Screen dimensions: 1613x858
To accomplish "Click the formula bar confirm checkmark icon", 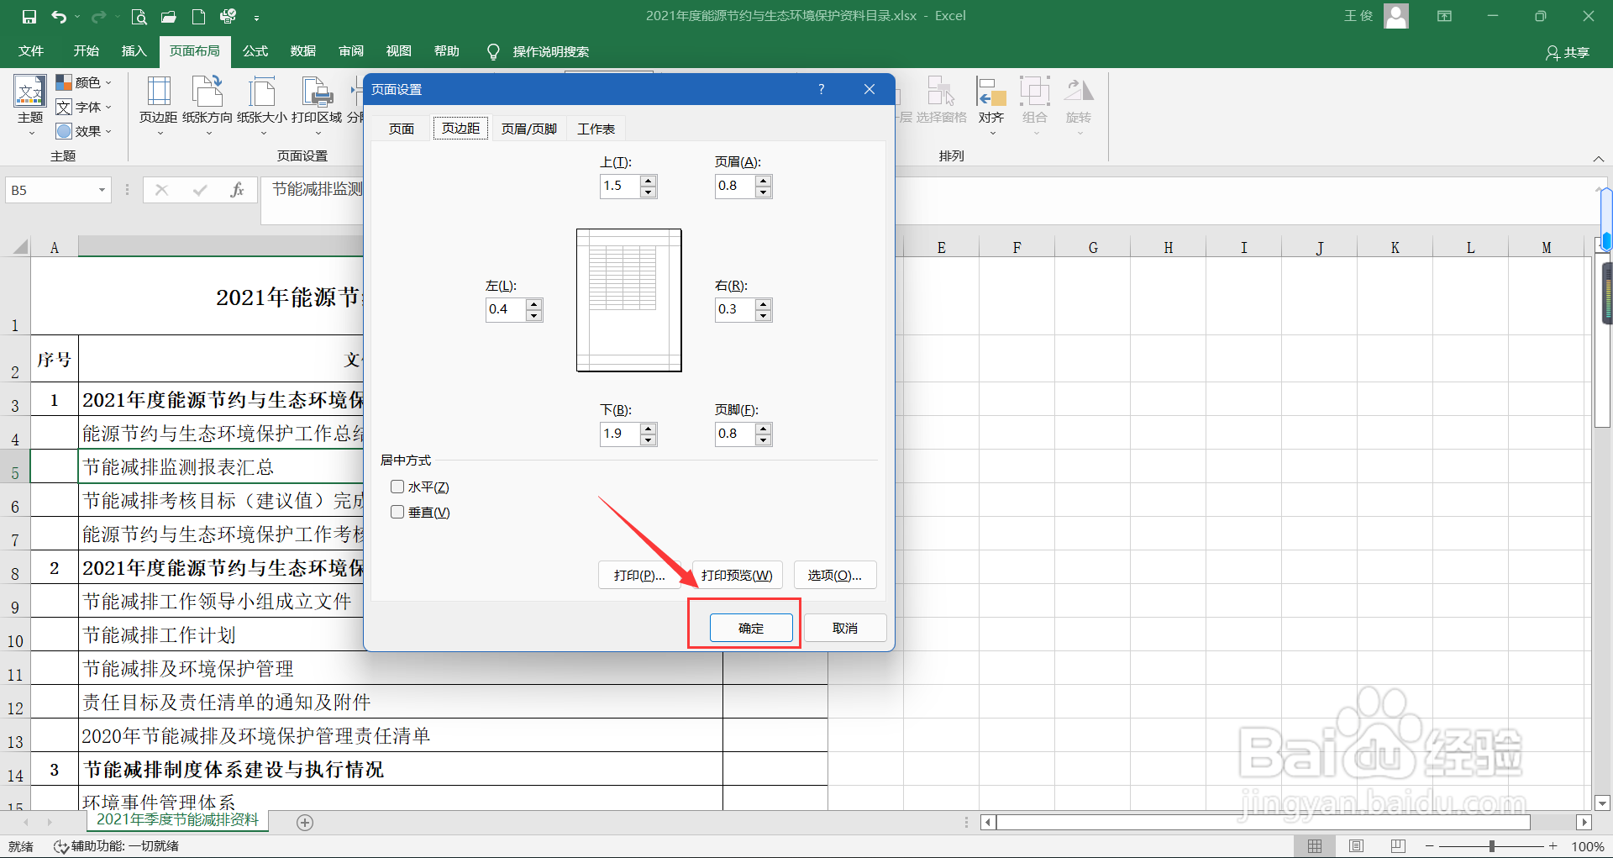I will click(200, 191).
